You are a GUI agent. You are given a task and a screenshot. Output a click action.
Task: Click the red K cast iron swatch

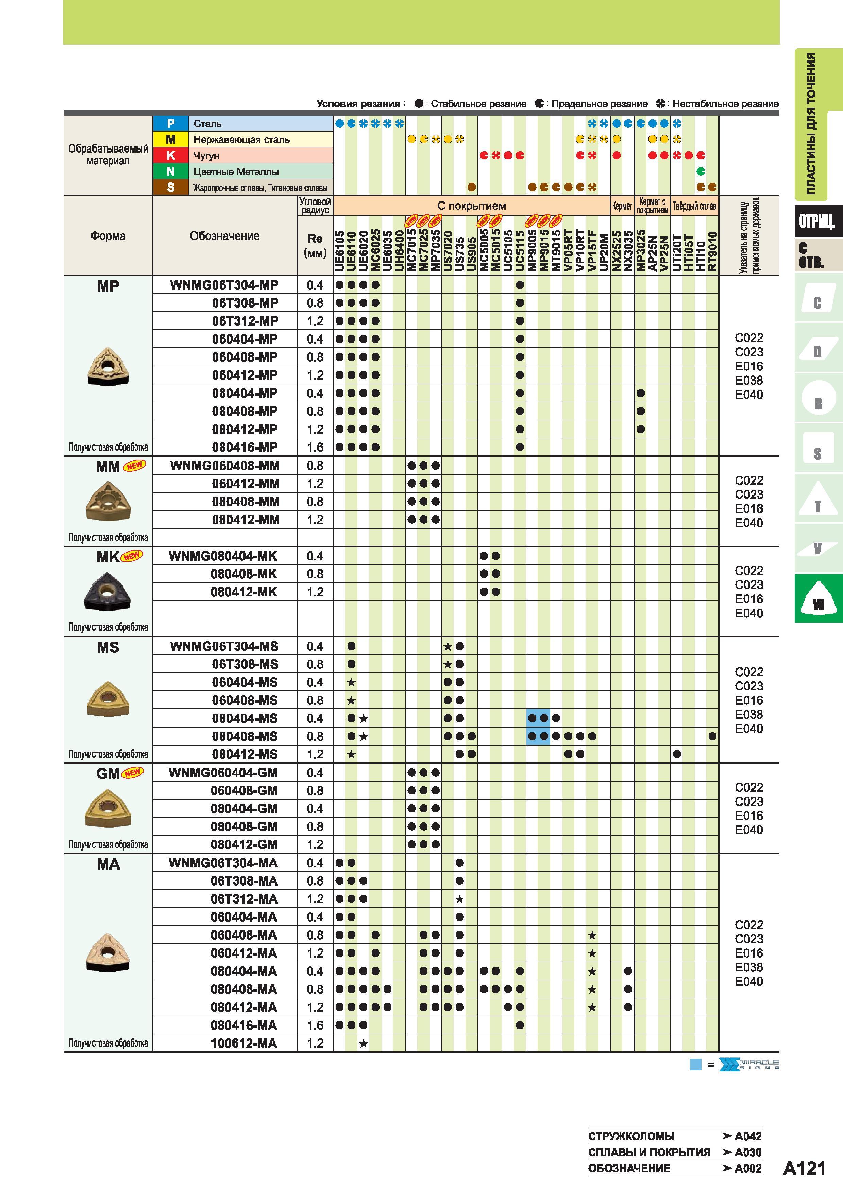(170, 155)
